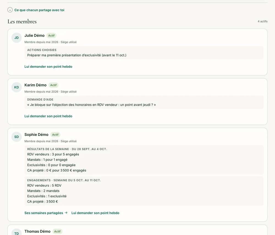Click "RDV vendeurs : 3 pour 5 engagés"
Image resolution: width=275 pixels, height=235 pixels.
pyautogui.click(x=53, y=154)
